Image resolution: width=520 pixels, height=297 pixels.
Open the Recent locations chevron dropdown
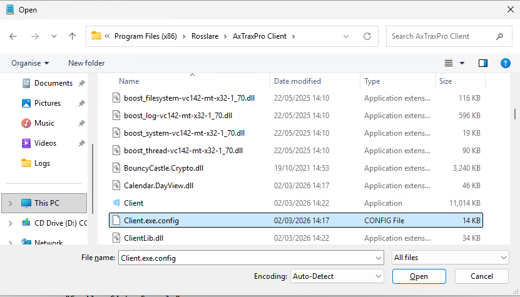54,36
